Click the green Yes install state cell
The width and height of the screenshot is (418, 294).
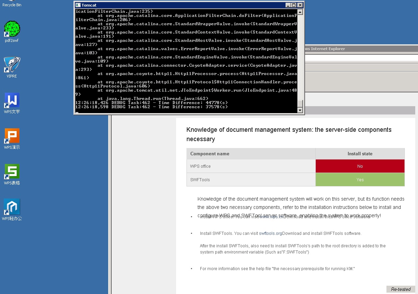[x=360, y=180]
